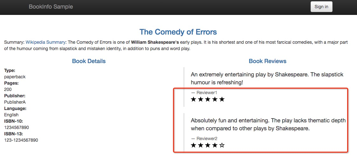Click the Book Reviews heading
The height and width of the screenshot is (155, 357).
(x=267, y=61)
